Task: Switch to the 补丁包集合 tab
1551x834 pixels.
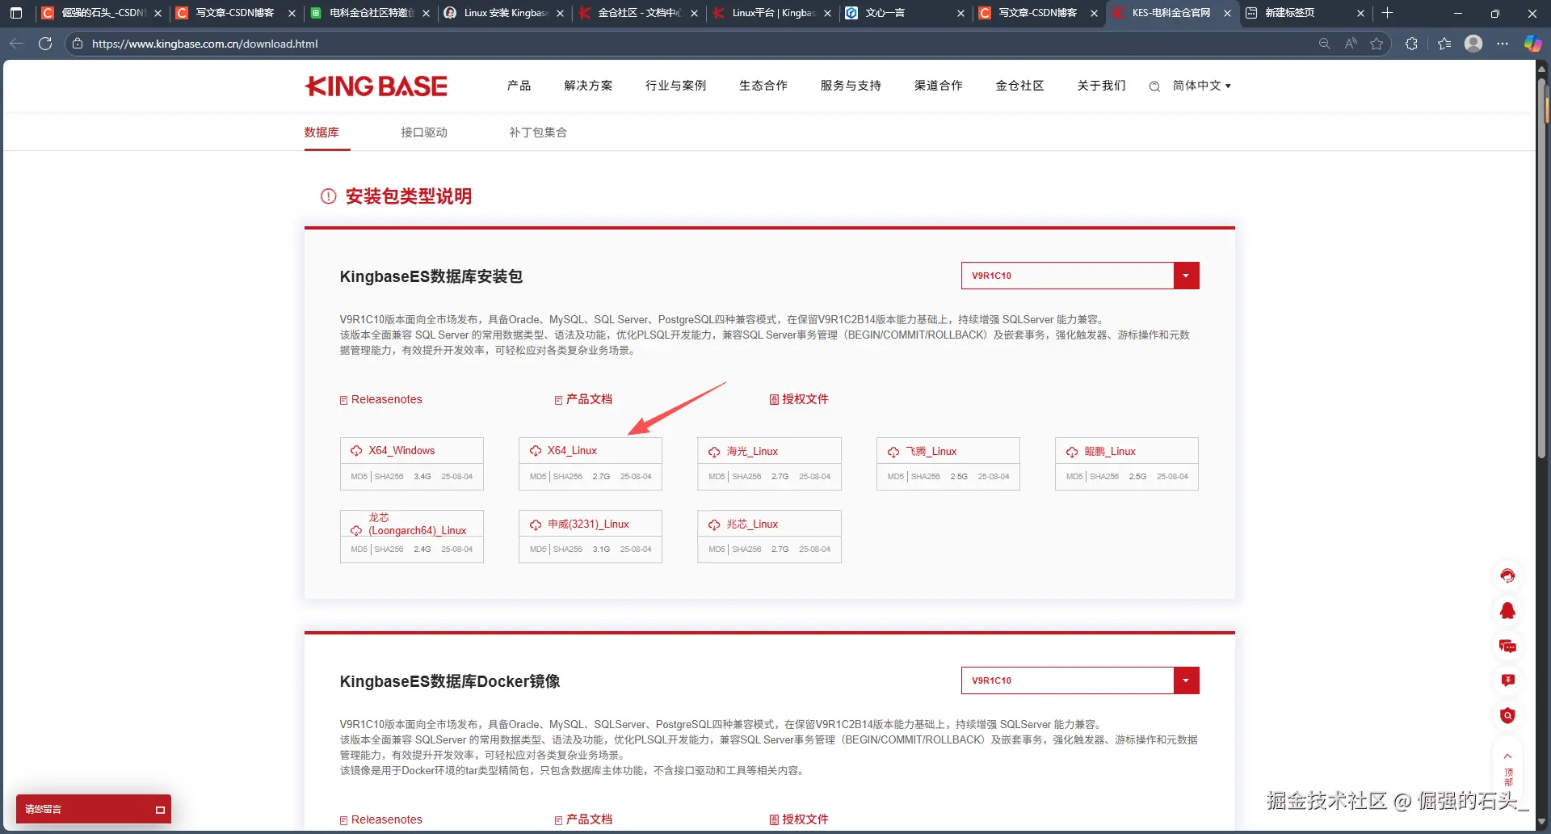Action: [x=538, y=133]
